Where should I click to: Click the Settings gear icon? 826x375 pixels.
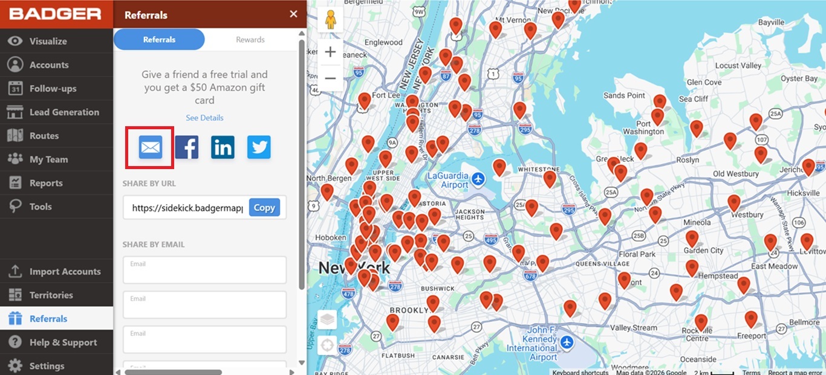pyautogui.click(x=15, y=365)
